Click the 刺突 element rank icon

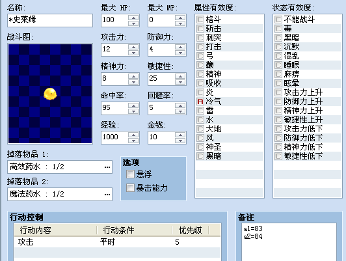pyautogui.click(x=200, y=38)
